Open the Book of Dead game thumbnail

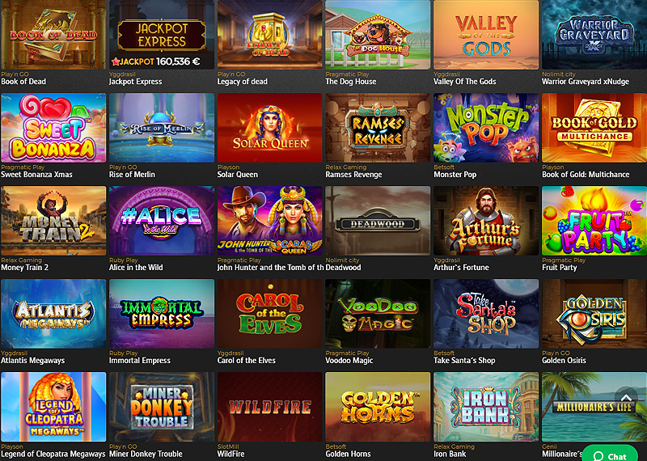(x=53, y=34)
